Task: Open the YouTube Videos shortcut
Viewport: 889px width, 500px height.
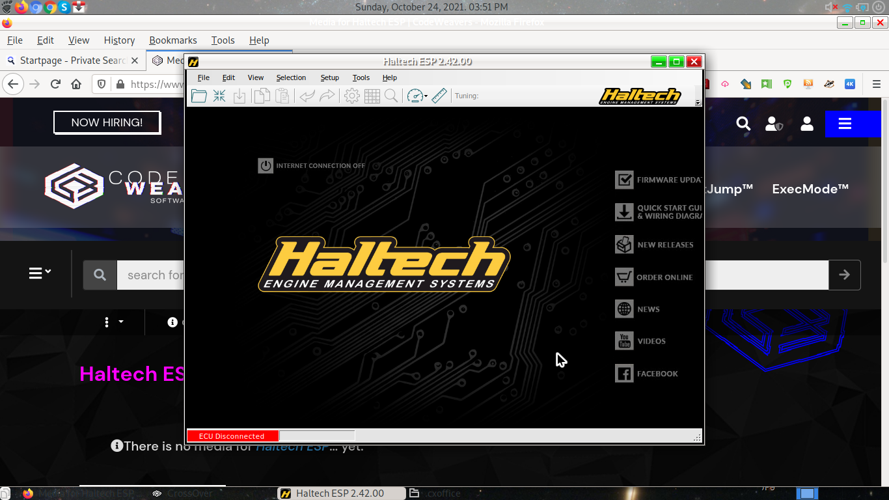Action: [651, 341]
